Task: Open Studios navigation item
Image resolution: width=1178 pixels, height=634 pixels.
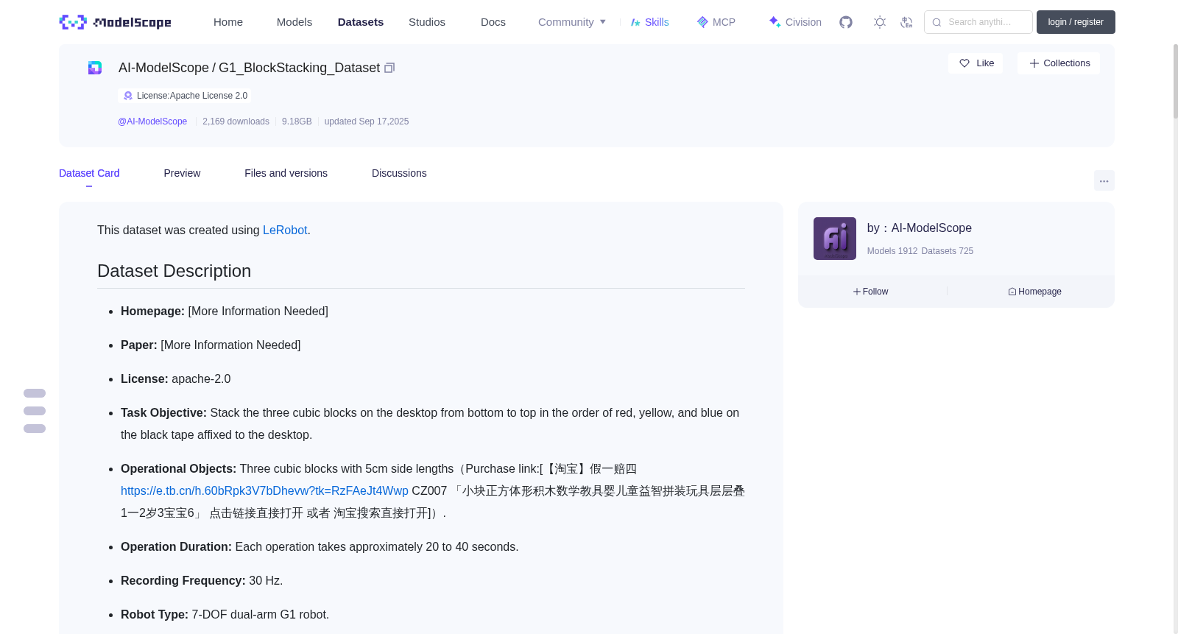Action: click(427, 22)
